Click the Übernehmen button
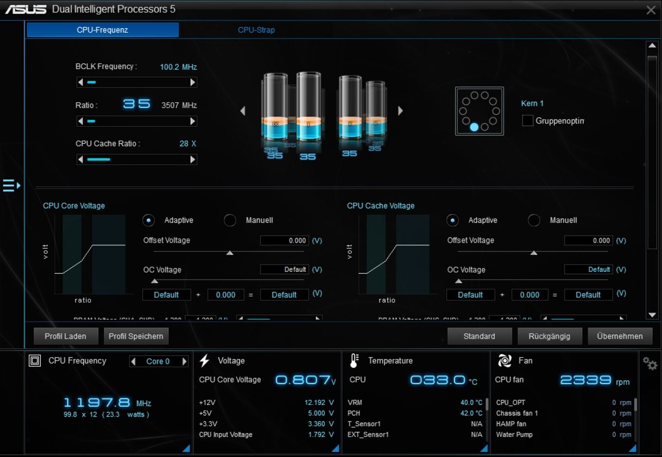 pos(620,336)
